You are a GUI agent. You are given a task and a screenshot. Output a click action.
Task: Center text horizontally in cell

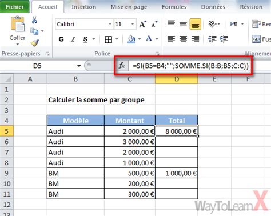point(183,39)
